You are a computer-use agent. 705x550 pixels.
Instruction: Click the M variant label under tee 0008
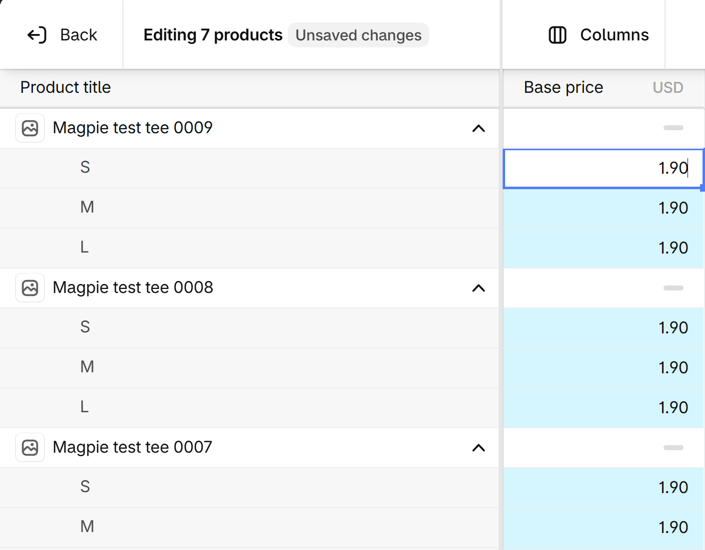tap(87, 367)
